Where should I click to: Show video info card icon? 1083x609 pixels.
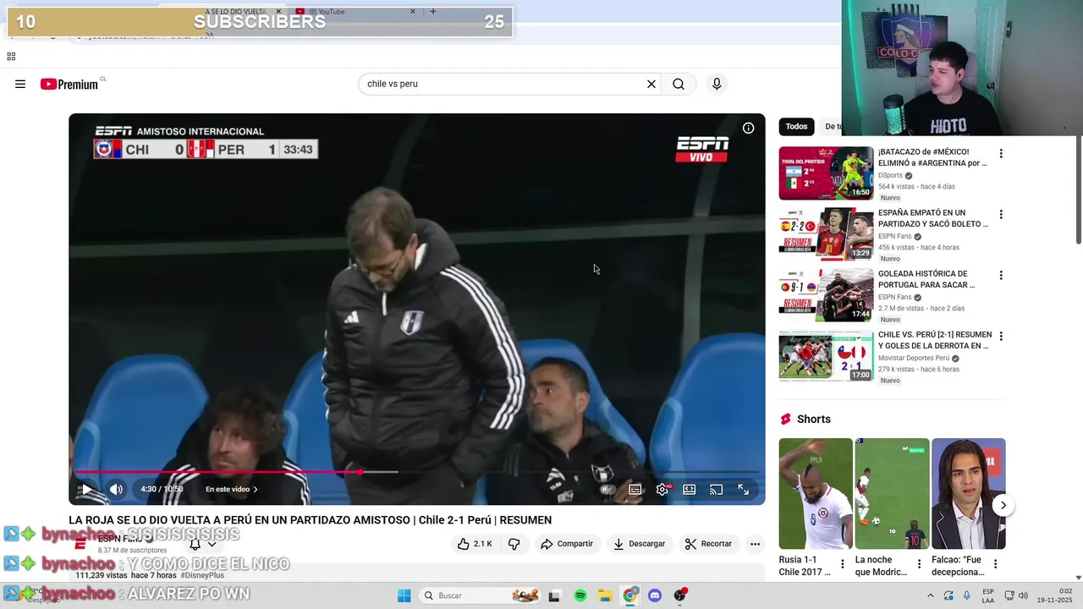pos(748,129)
